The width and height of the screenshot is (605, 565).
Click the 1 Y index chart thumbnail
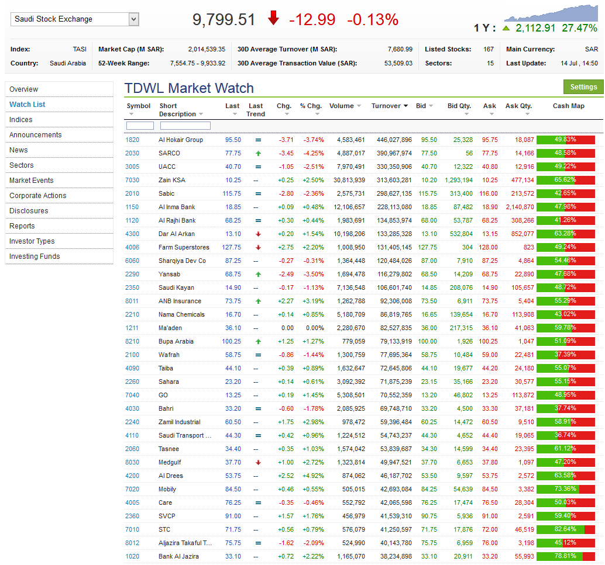click(x=551, y=13)
